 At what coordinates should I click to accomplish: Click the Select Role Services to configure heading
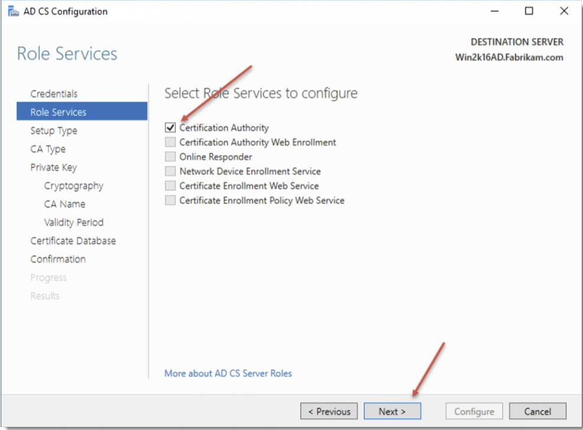pyautogui.click(x=261, y=93)
